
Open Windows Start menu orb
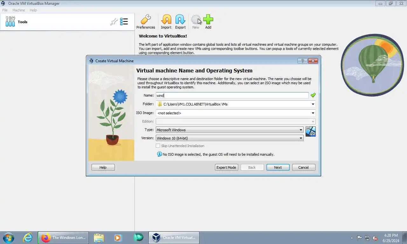tap(8, 238)
